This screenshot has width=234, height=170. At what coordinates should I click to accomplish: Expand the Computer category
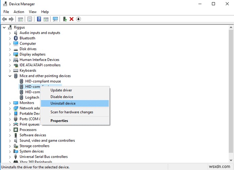(10, 44)
